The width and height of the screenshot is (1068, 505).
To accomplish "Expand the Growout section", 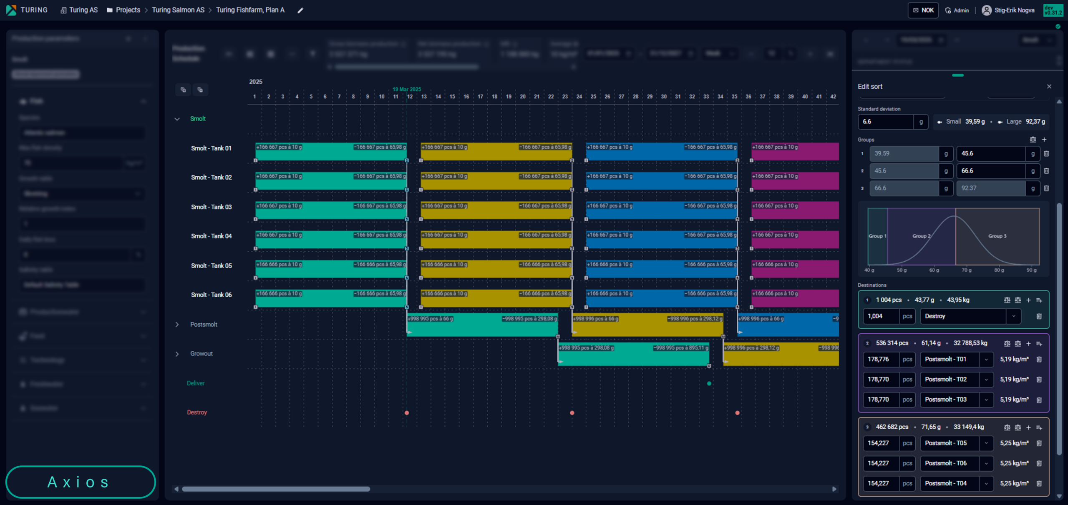I will [177, 354].
